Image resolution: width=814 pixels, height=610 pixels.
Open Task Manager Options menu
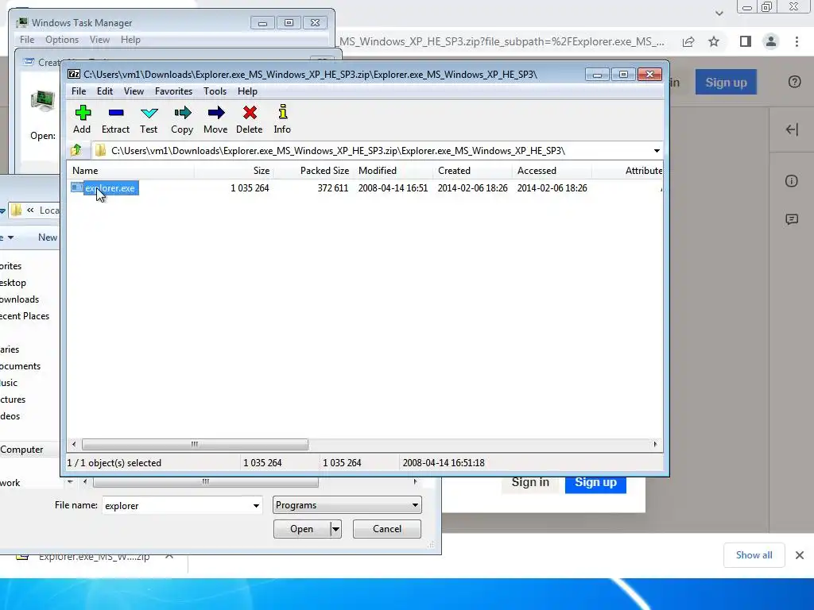click(62, 40)
